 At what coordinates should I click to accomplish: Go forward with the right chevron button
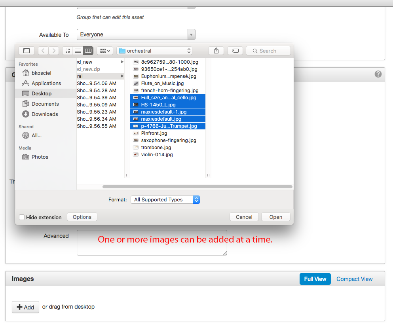click(54, 51)
